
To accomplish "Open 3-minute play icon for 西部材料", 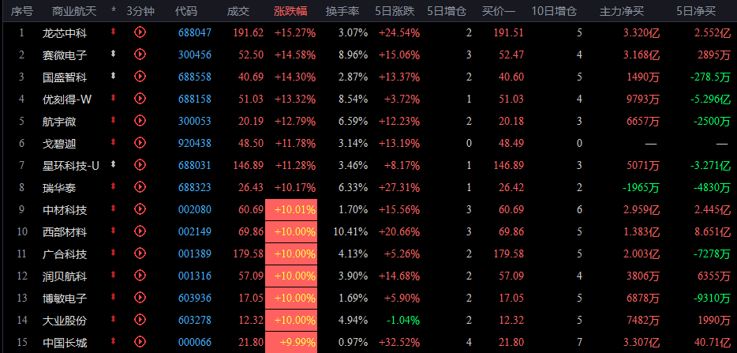I will [x=140, y=231].
